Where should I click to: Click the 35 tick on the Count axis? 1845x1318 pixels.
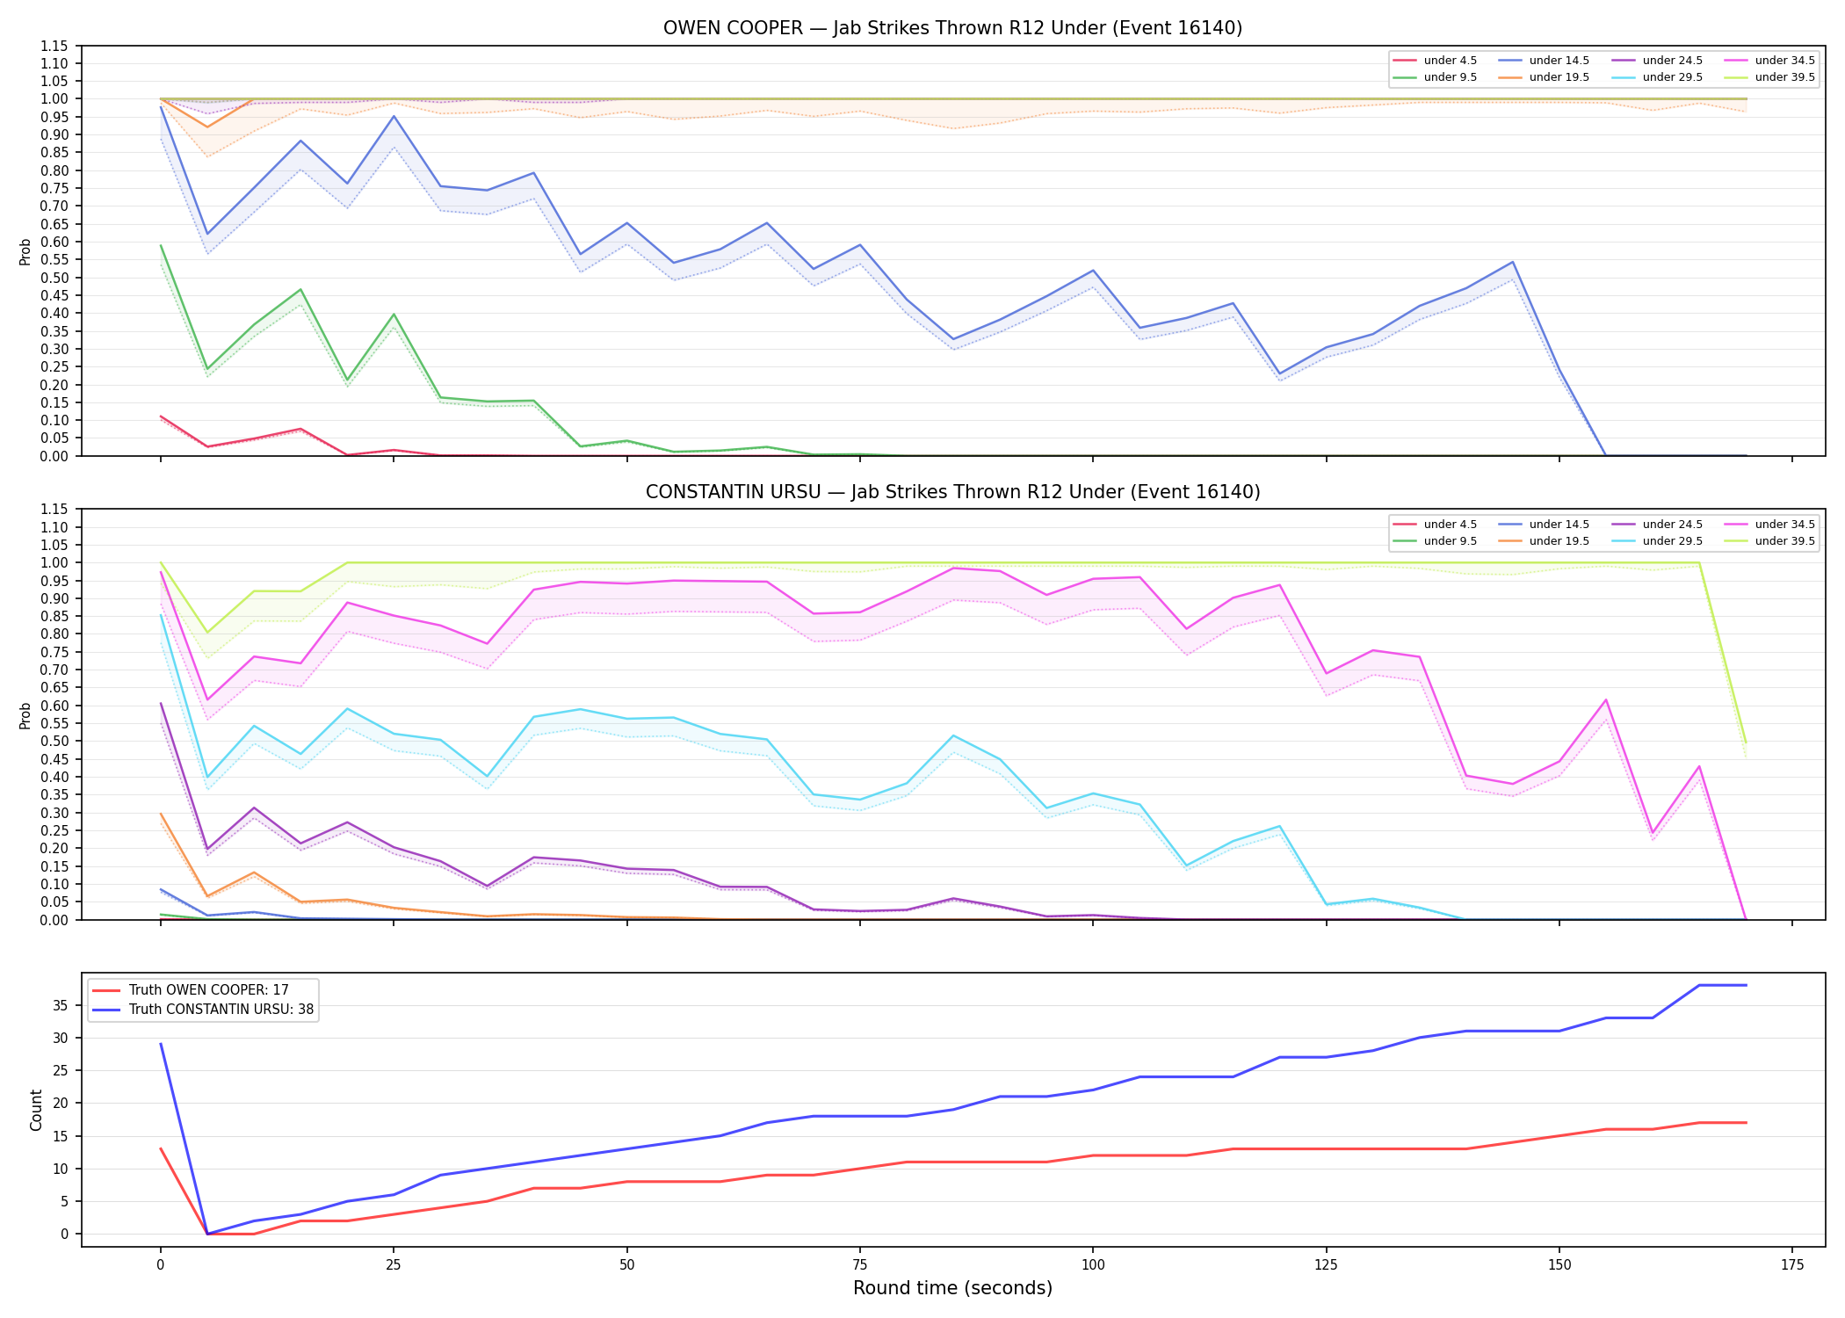click(61, 1006)
